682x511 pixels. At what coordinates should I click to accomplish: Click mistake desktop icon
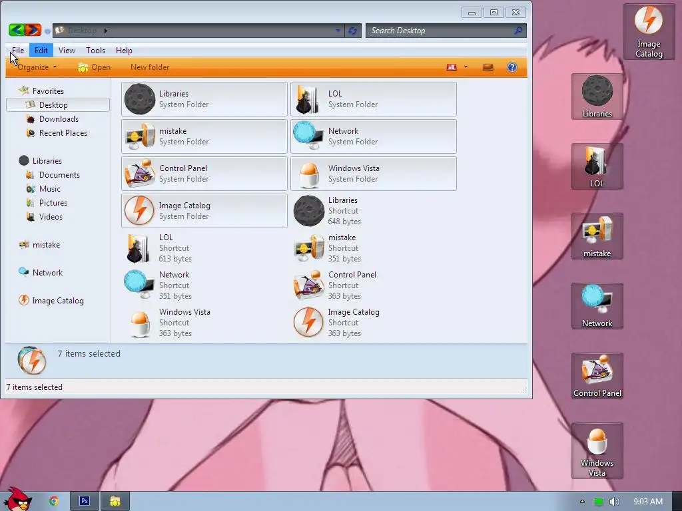tap(597, 236)
